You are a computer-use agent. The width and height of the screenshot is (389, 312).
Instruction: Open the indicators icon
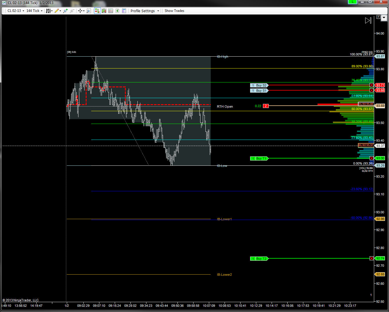111,11
